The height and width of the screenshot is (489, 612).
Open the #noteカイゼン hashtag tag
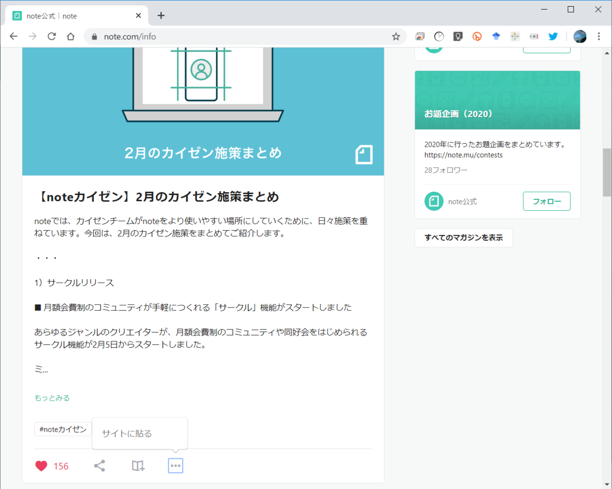coord(63,429)
